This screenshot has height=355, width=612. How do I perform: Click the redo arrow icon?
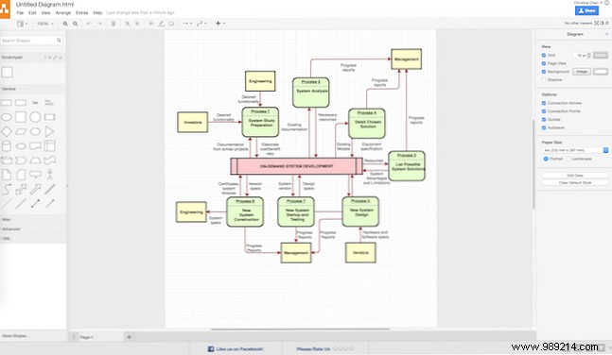tap(99, 24)
